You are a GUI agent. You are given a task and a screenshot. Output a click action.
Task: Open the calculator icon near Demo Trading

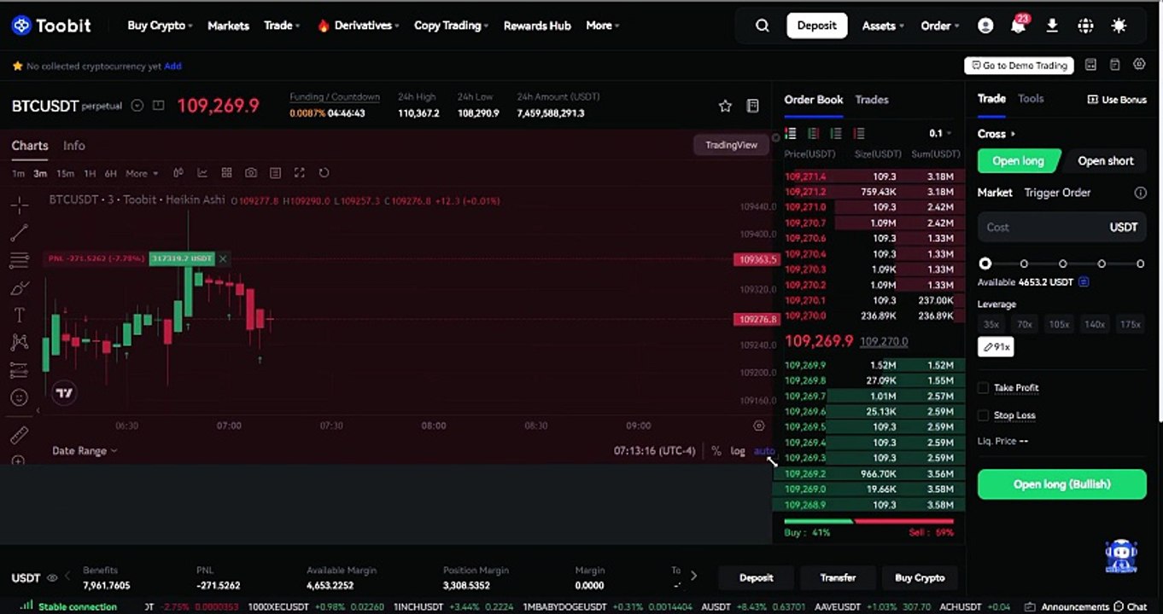click(x=1090, y=65)
